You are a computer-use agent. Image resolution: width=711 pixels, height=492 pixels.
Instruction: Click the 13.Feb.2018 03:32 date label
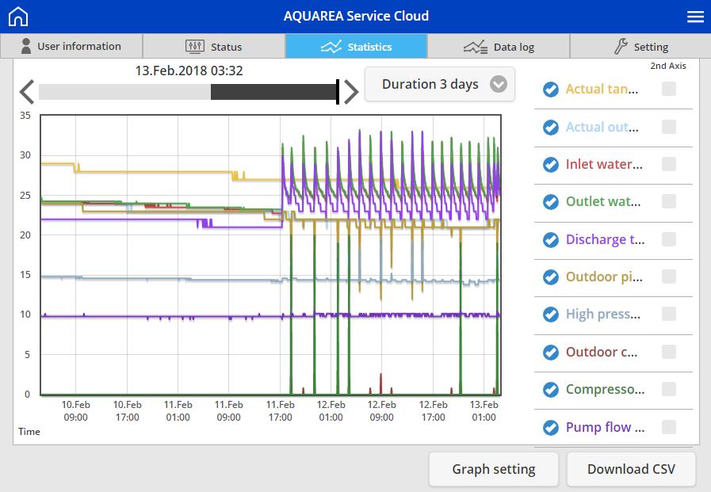[189, 71]
